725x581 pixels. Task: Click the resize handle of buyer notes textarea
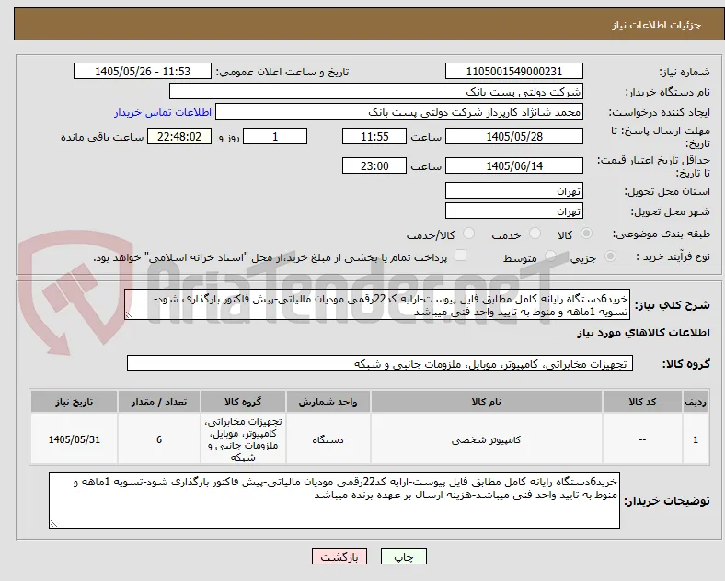click(53, 524)
